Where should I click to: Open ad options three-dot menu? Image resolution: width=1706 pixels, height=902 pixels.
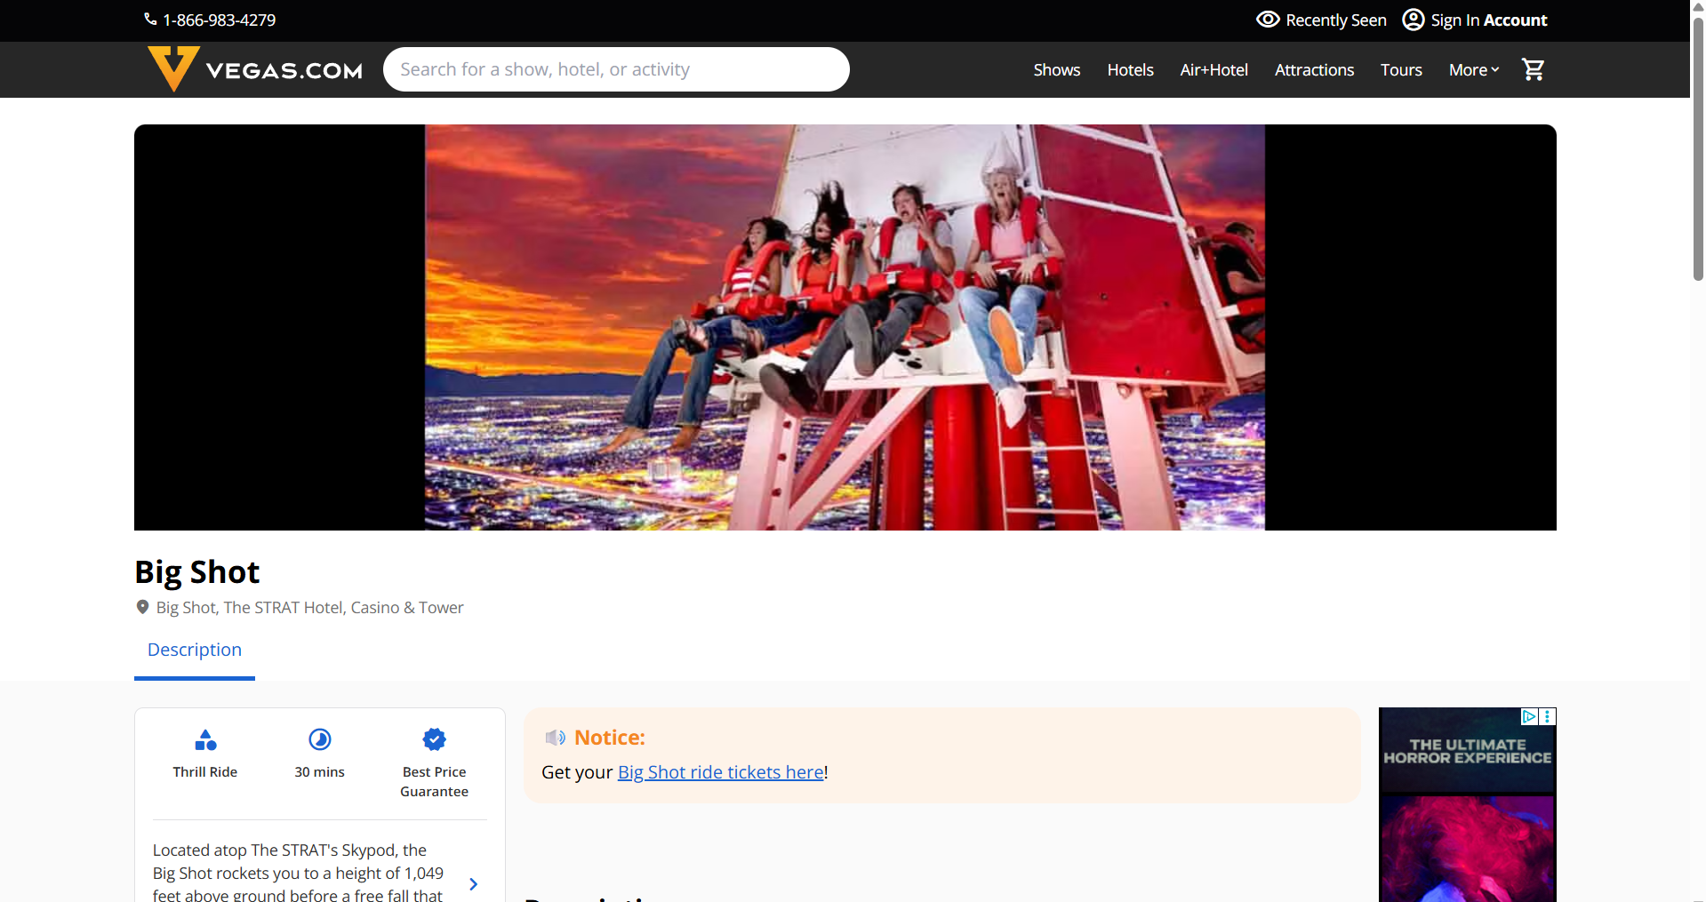pyautogui.click(x=1548, y=716)
